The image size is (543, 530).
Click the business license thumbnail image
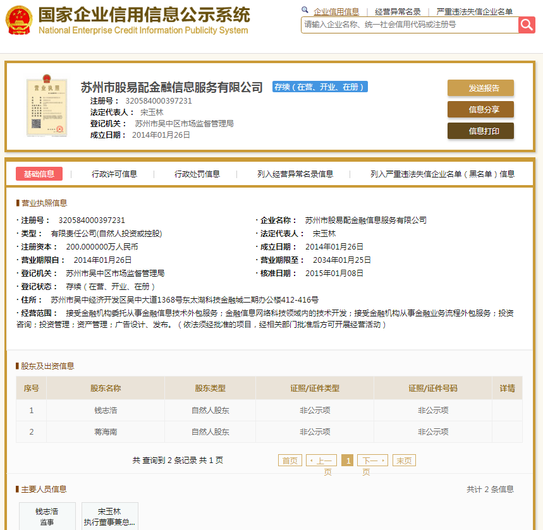47,107
